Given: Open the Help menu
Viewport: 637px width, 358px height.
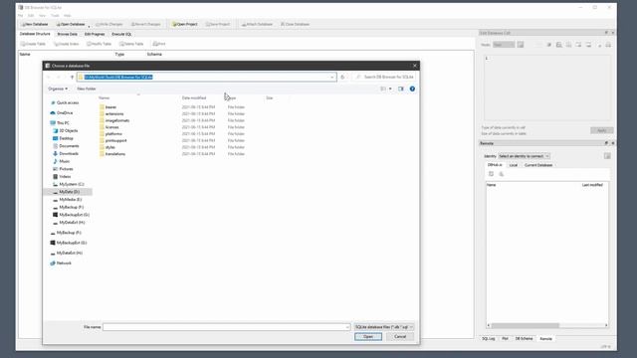Looking at the screenshot, I should click(x=68, y=16).
